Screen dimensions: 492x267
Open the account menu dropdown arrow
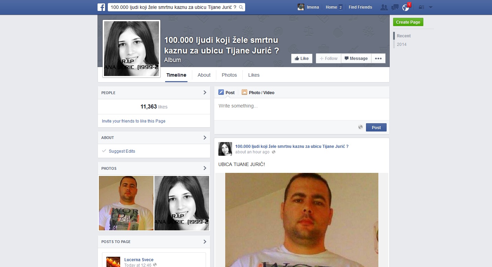click(431, 7)
